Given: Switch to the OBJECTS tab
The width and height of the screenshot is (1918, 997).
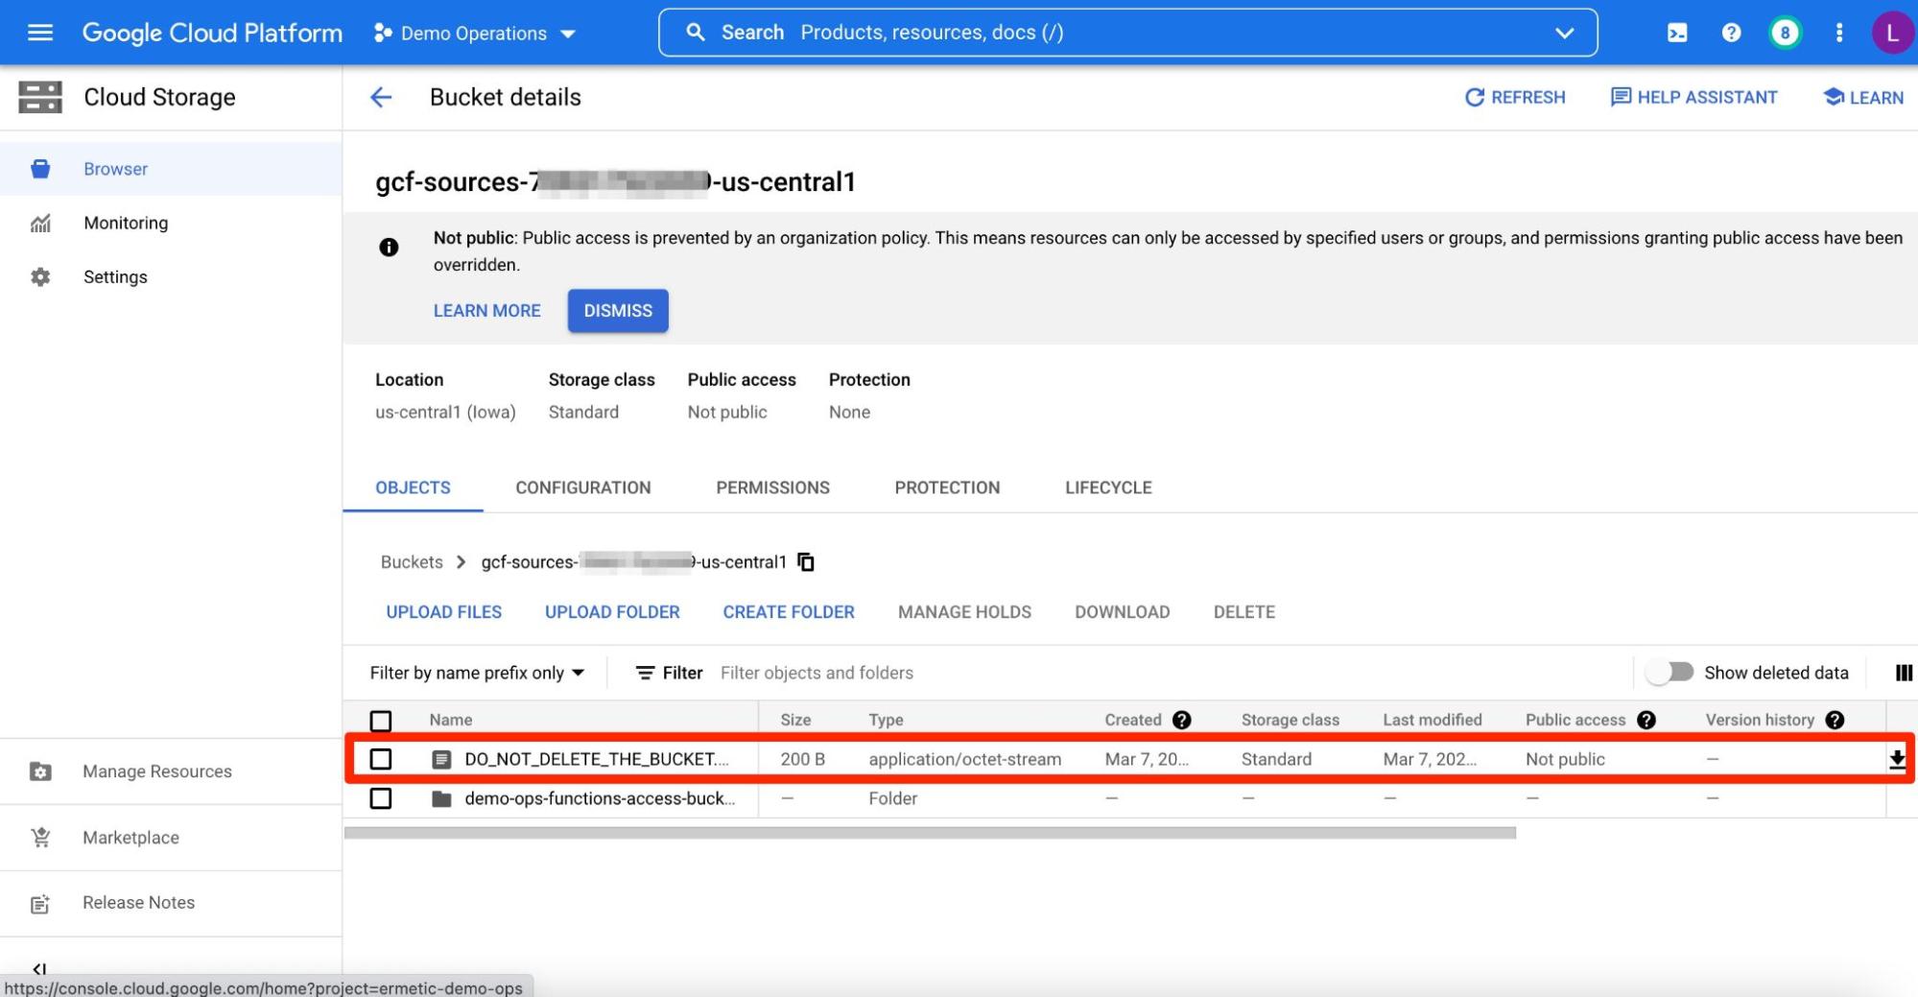Looking at the screenshot, I should [413, 487].
